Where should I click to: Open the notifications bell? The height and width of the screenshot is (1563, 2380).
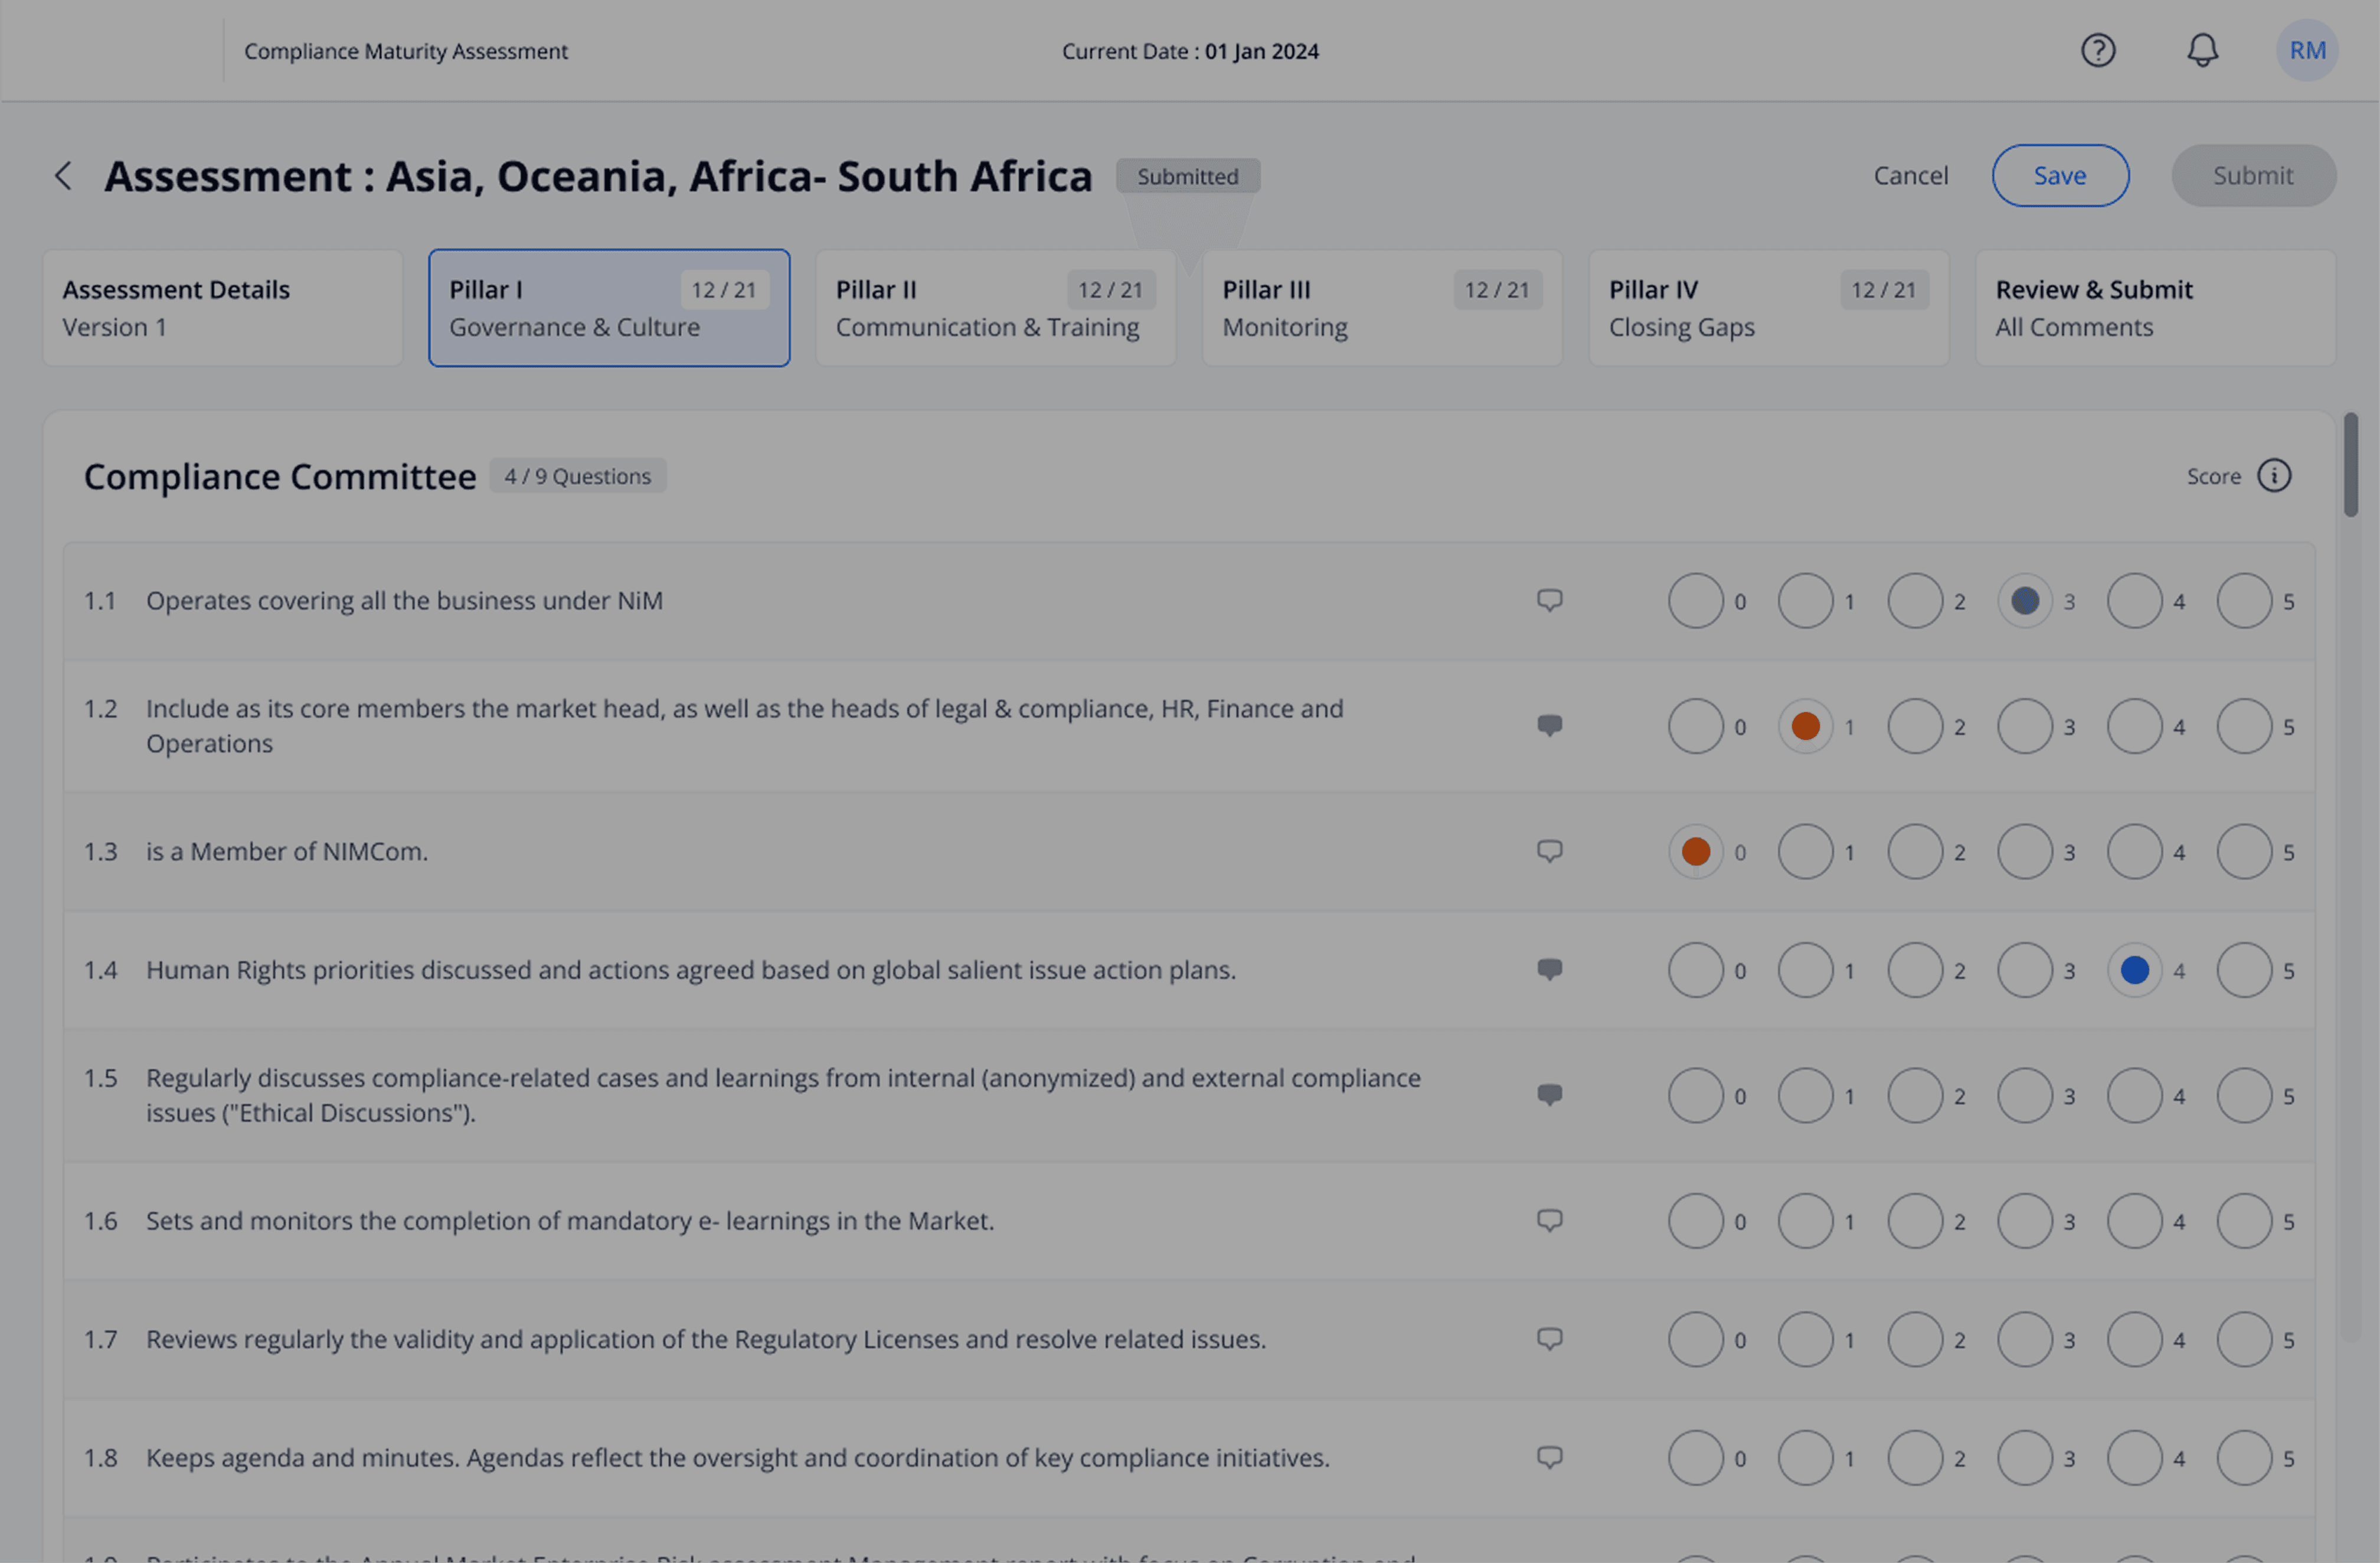(2202, 50)
